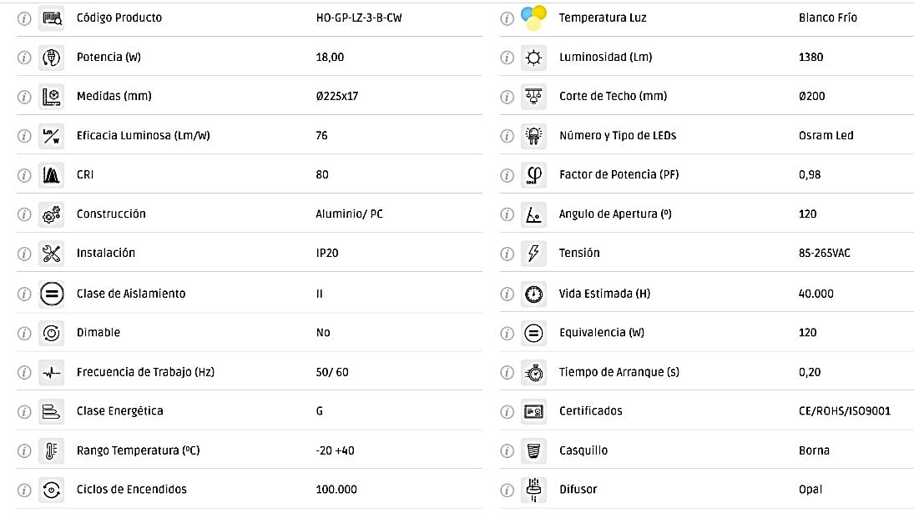Click the tools icon beside Instalación
The image size is (914, 513).
tap(52, 253)
